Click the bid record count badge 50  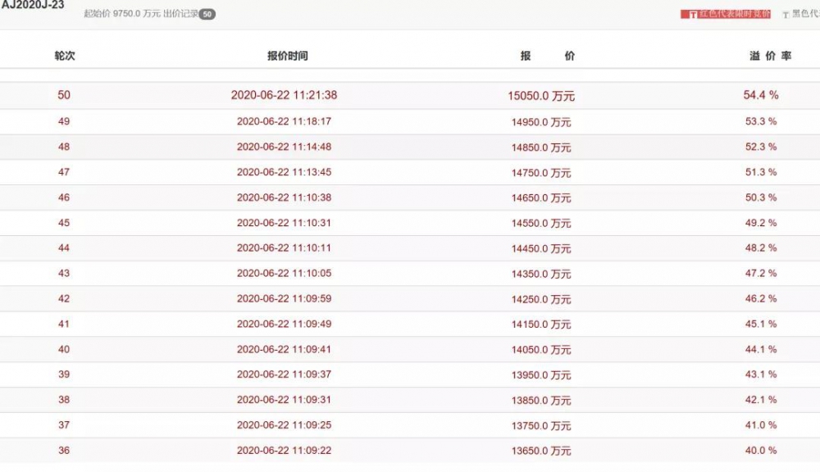click(x=207, y=14)
